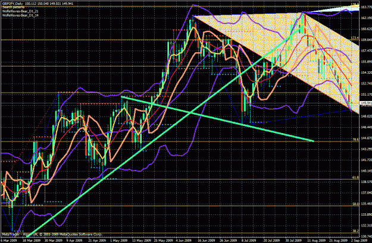Click the 16 Jun 2009 date label
Viewport: 372px width, 243px height.
(205, 241)
